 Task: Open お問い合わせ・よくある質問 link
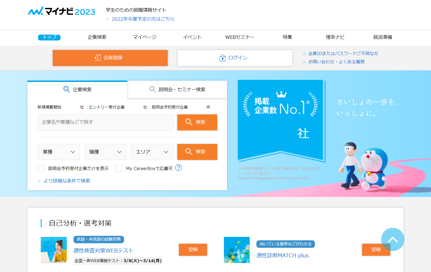coord(336,62)
